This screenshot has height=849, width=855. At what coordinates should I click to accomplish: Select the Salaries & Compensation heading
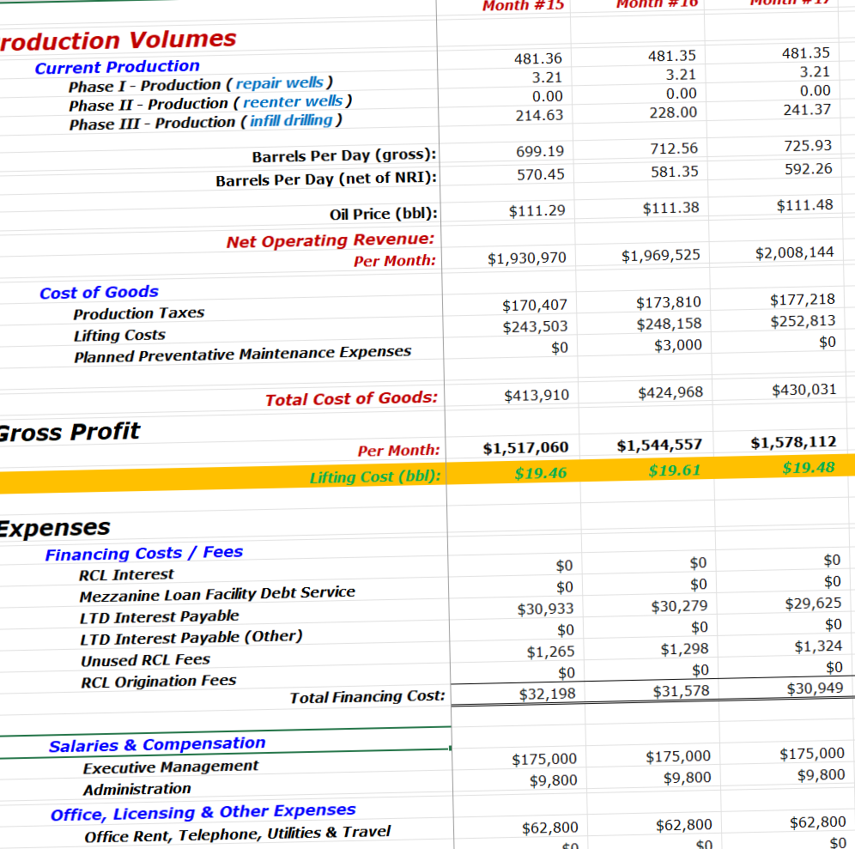tap(157, 745)
